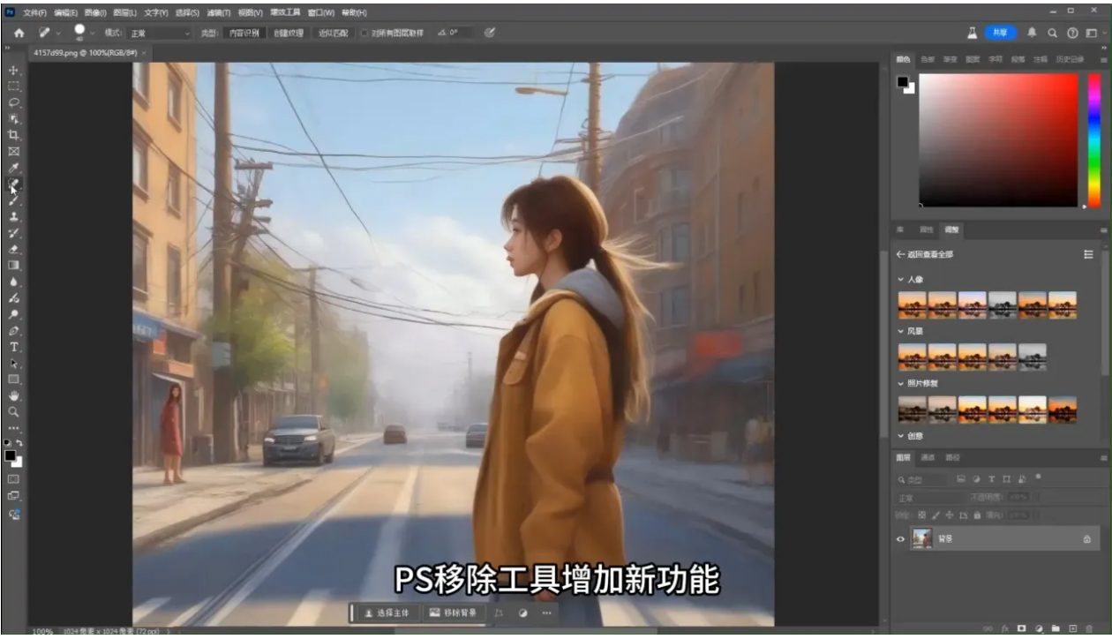This screenshot has width=1112, height=639.
Task: Select the Eraser tool
Action: pos(13,249)
